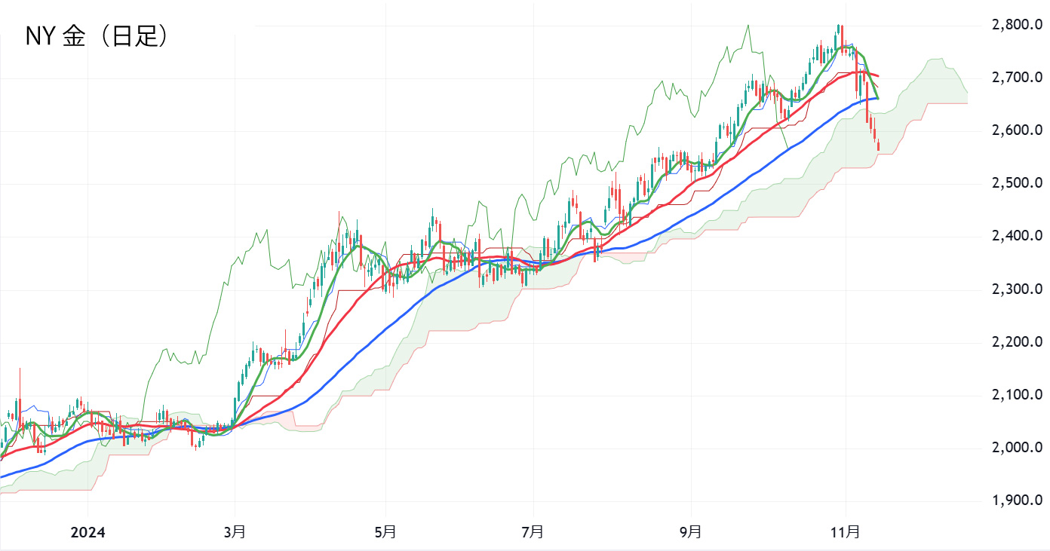Click the 2,000.0 price axis label
The height and width of the screenshot is (551, 1050).
1017,448
